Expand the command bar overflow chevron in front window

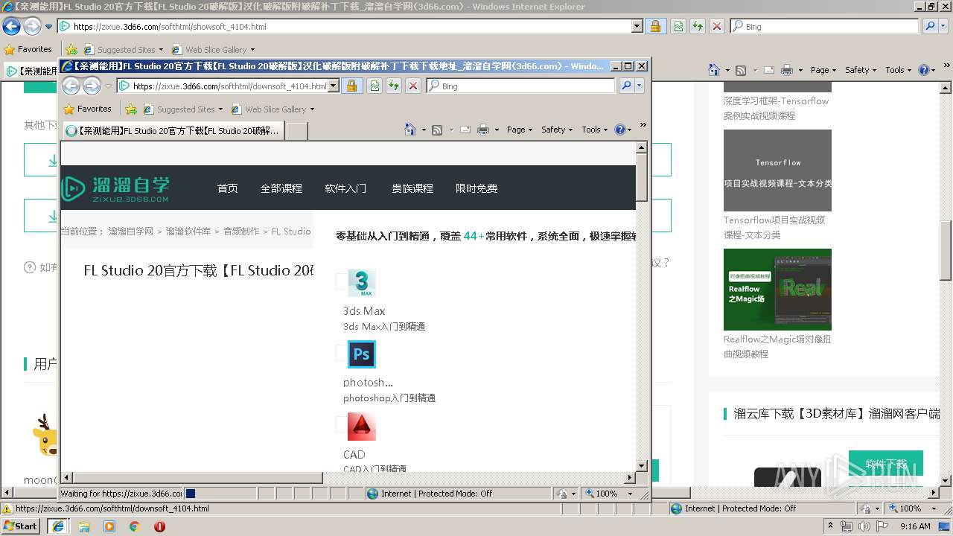point(643,125)
